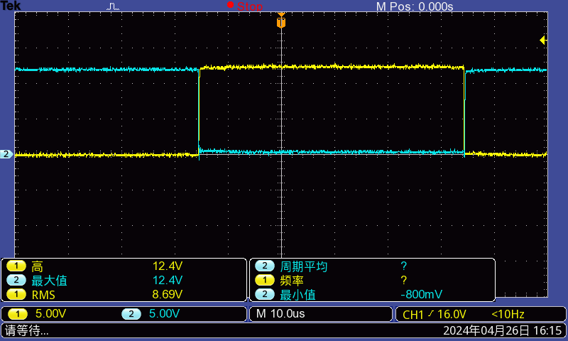Image resolution: width=568 pixels, height=341 pixels.
Task: Click the CH2 scale badge at 5.00V
Action: click(x=131, y=314)
